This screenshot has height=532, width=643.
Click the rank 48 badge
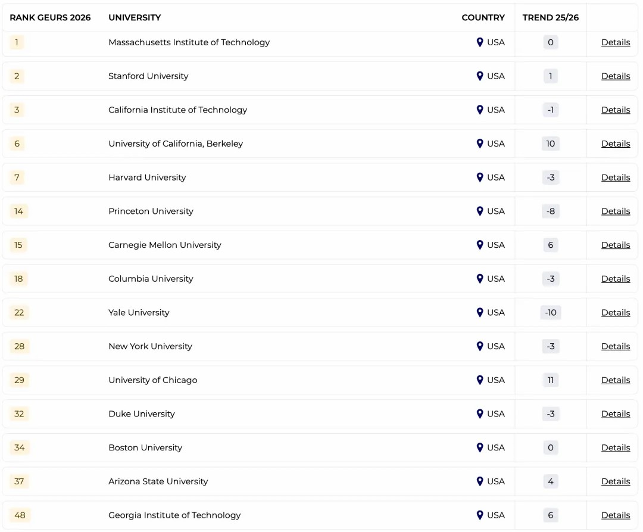click(20, 515)
